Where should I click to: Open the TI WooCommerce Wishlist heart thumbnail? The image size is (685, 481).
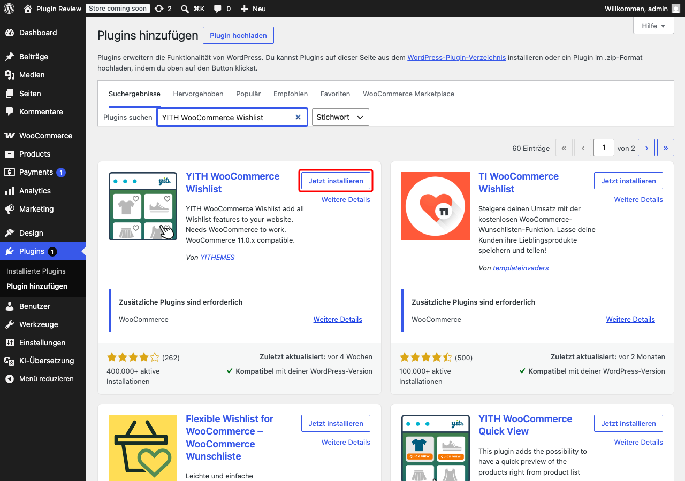(436, 206)
